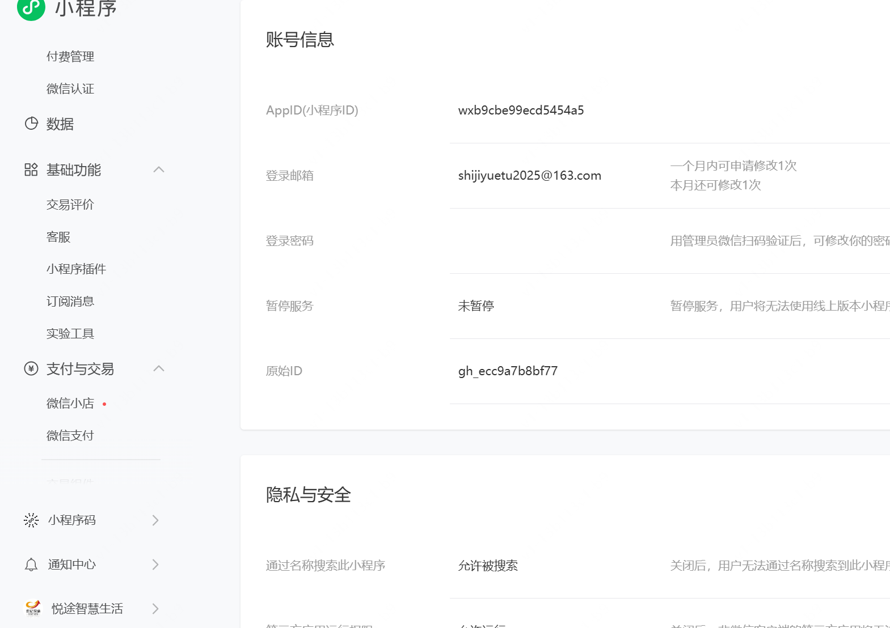This screenshot has height=628, width=890.
Task: Collapse the 基础功能 section chevron
Action: 159,169
